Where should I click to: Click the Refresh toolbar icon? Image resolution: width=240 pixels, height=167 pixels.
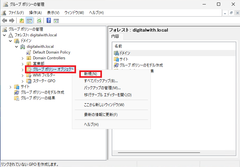39,20
